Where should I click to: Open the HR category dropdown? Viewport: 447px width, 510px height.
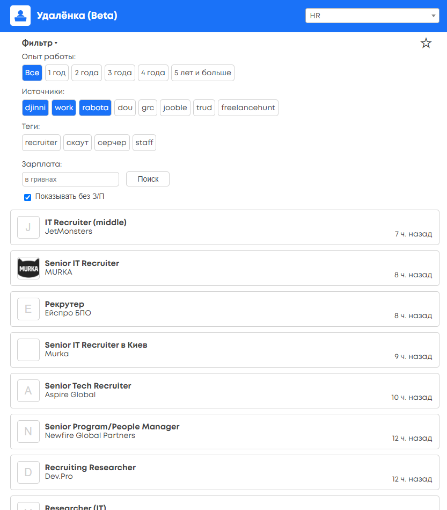coord(372,16)
